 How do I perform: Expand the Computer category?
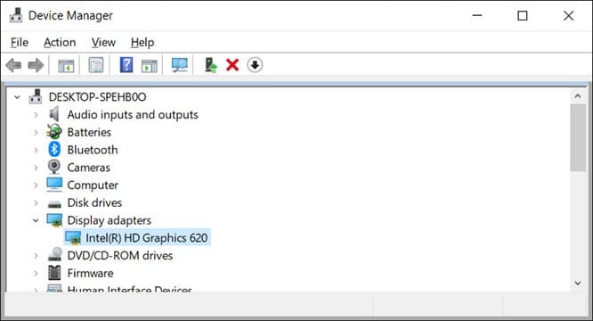(x=36, y=185)
